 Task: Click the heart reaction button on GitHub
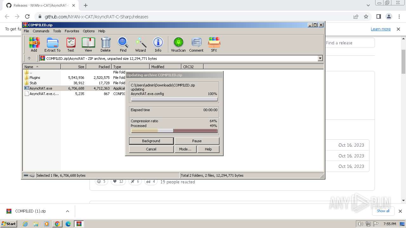(118, 181)
